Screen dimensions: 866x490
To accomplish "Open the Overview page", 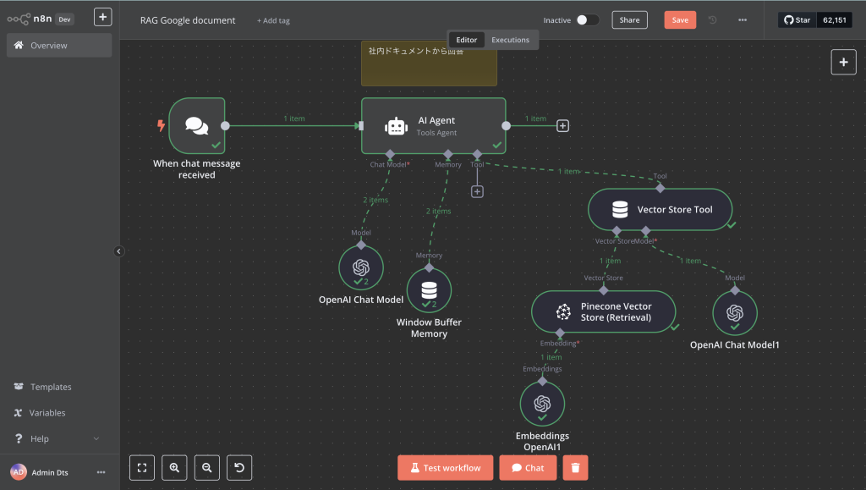I will tap(59, 46).
